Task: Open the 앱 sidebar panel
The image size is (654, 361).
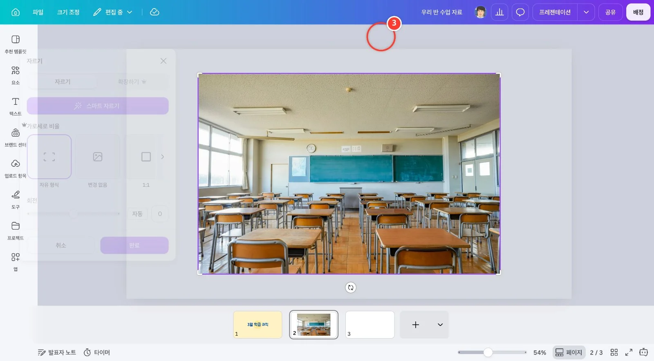Action: click(x=16, y=262)
